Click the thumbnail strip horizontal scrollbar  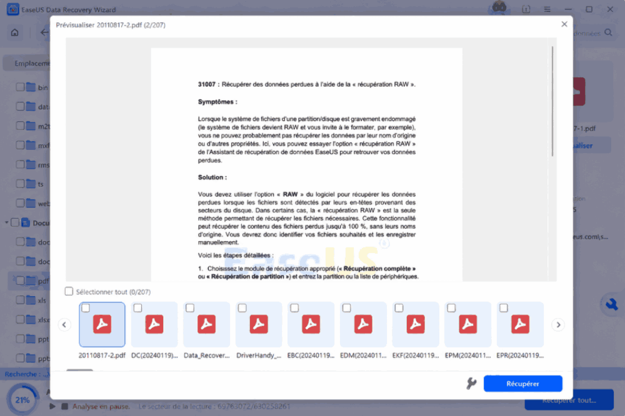coord(80,370)
